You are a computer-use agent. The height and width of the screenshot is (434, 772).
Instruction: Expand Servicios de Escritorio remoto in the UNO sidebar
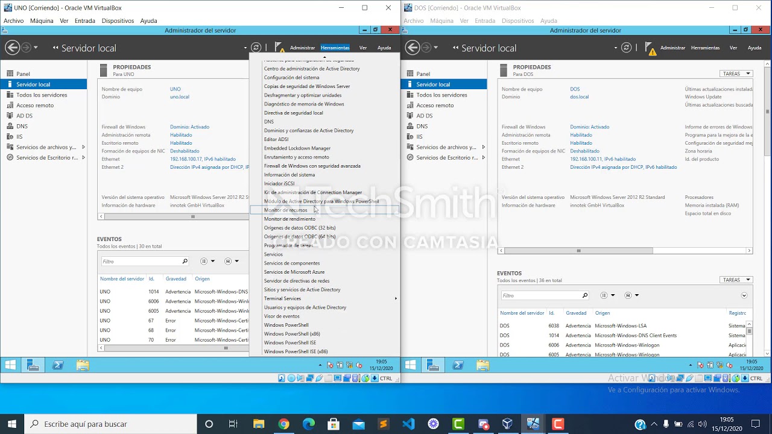(x=83, y=157)
